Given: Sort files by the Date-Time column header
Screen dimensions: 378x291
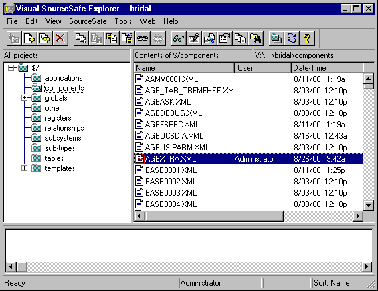Looking at the screenshot, I should (327, 68).
